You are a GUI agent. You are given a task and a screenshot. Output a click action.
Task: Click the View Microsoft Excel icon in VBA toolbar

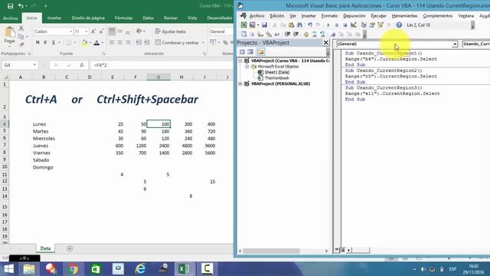point(243,25)
